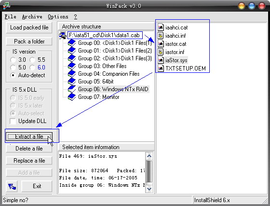Click the book icon for Group 01
Image resolution: width=270 pixels, height=206 pixels.
[x=72, y=51]
